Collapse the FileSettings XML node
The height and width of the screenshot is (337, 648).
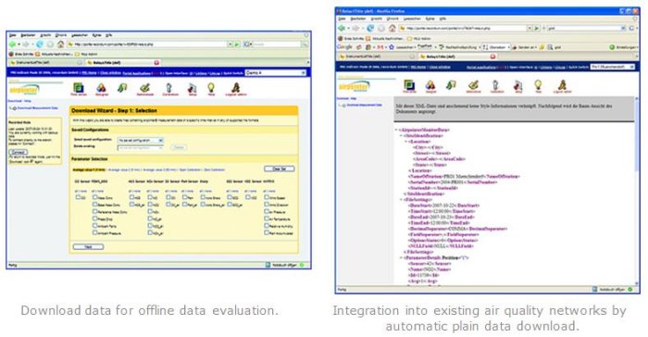(x=401, y=200)
